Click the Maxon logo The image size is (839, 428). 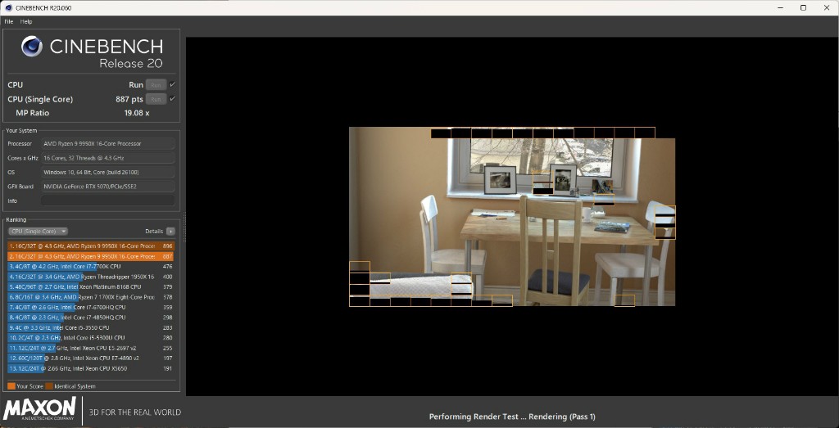[x=40, y=409]
